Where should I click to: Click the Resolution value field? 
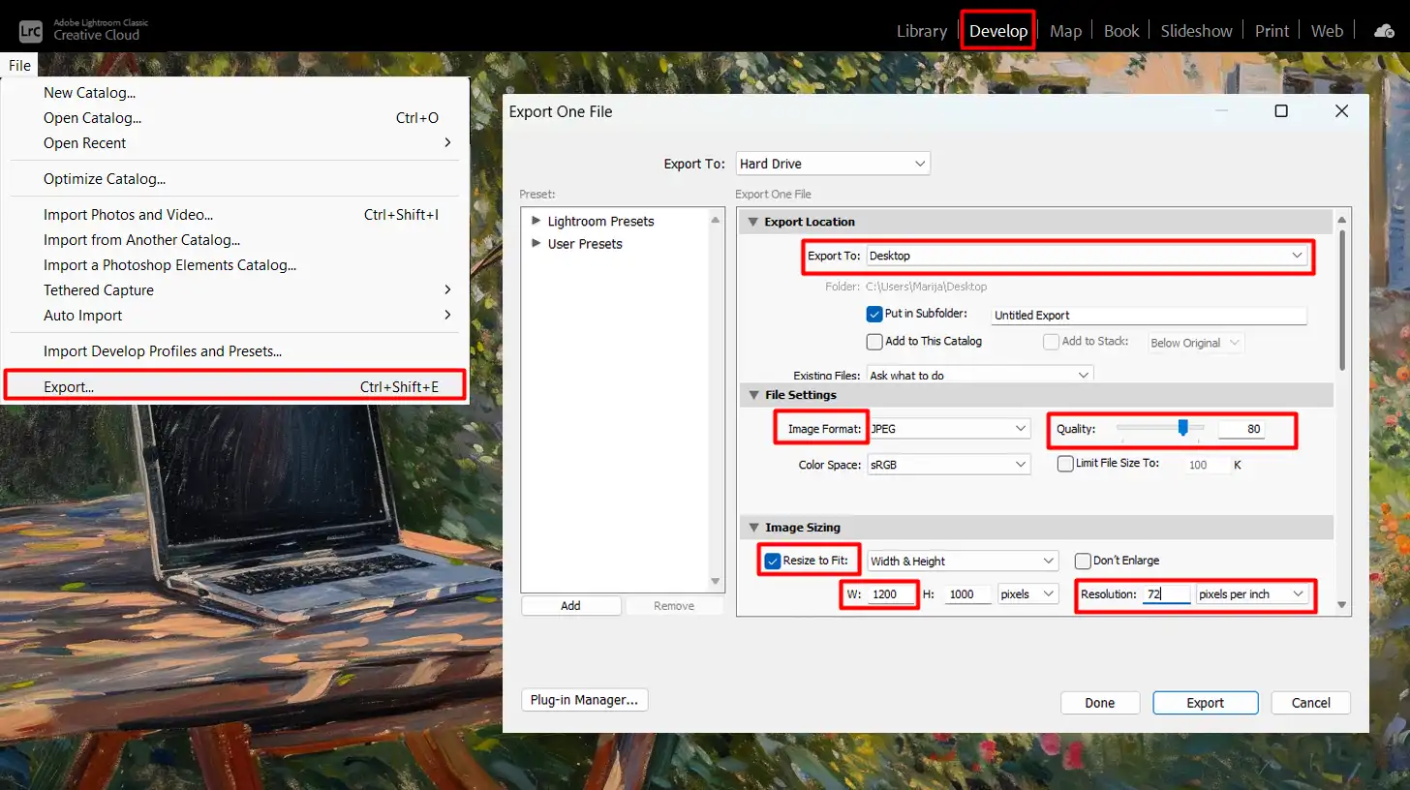[1166, 594]
